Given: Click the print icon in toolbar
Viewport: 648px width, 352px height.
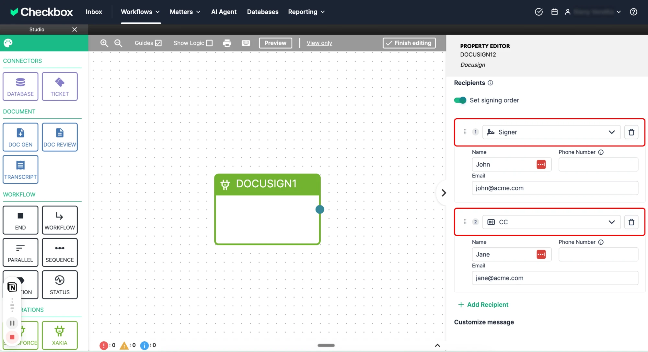Looking at the screenshot, I should pos(227,43).
